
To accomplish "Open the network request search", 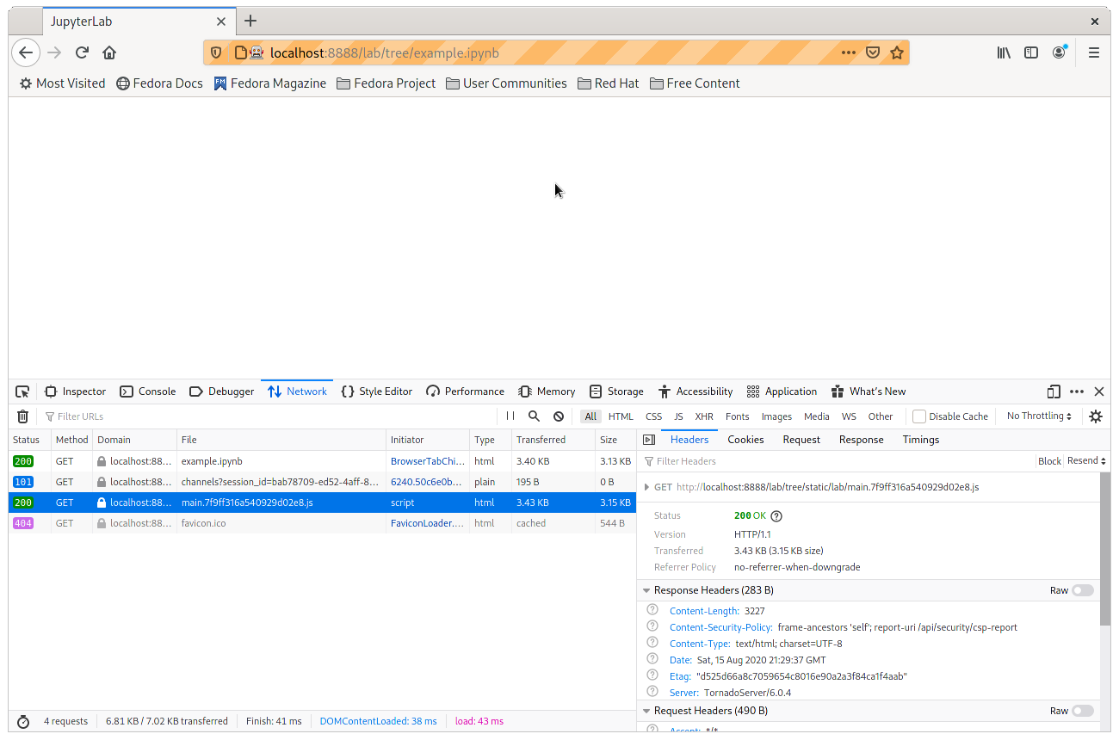I will point(534,416).
